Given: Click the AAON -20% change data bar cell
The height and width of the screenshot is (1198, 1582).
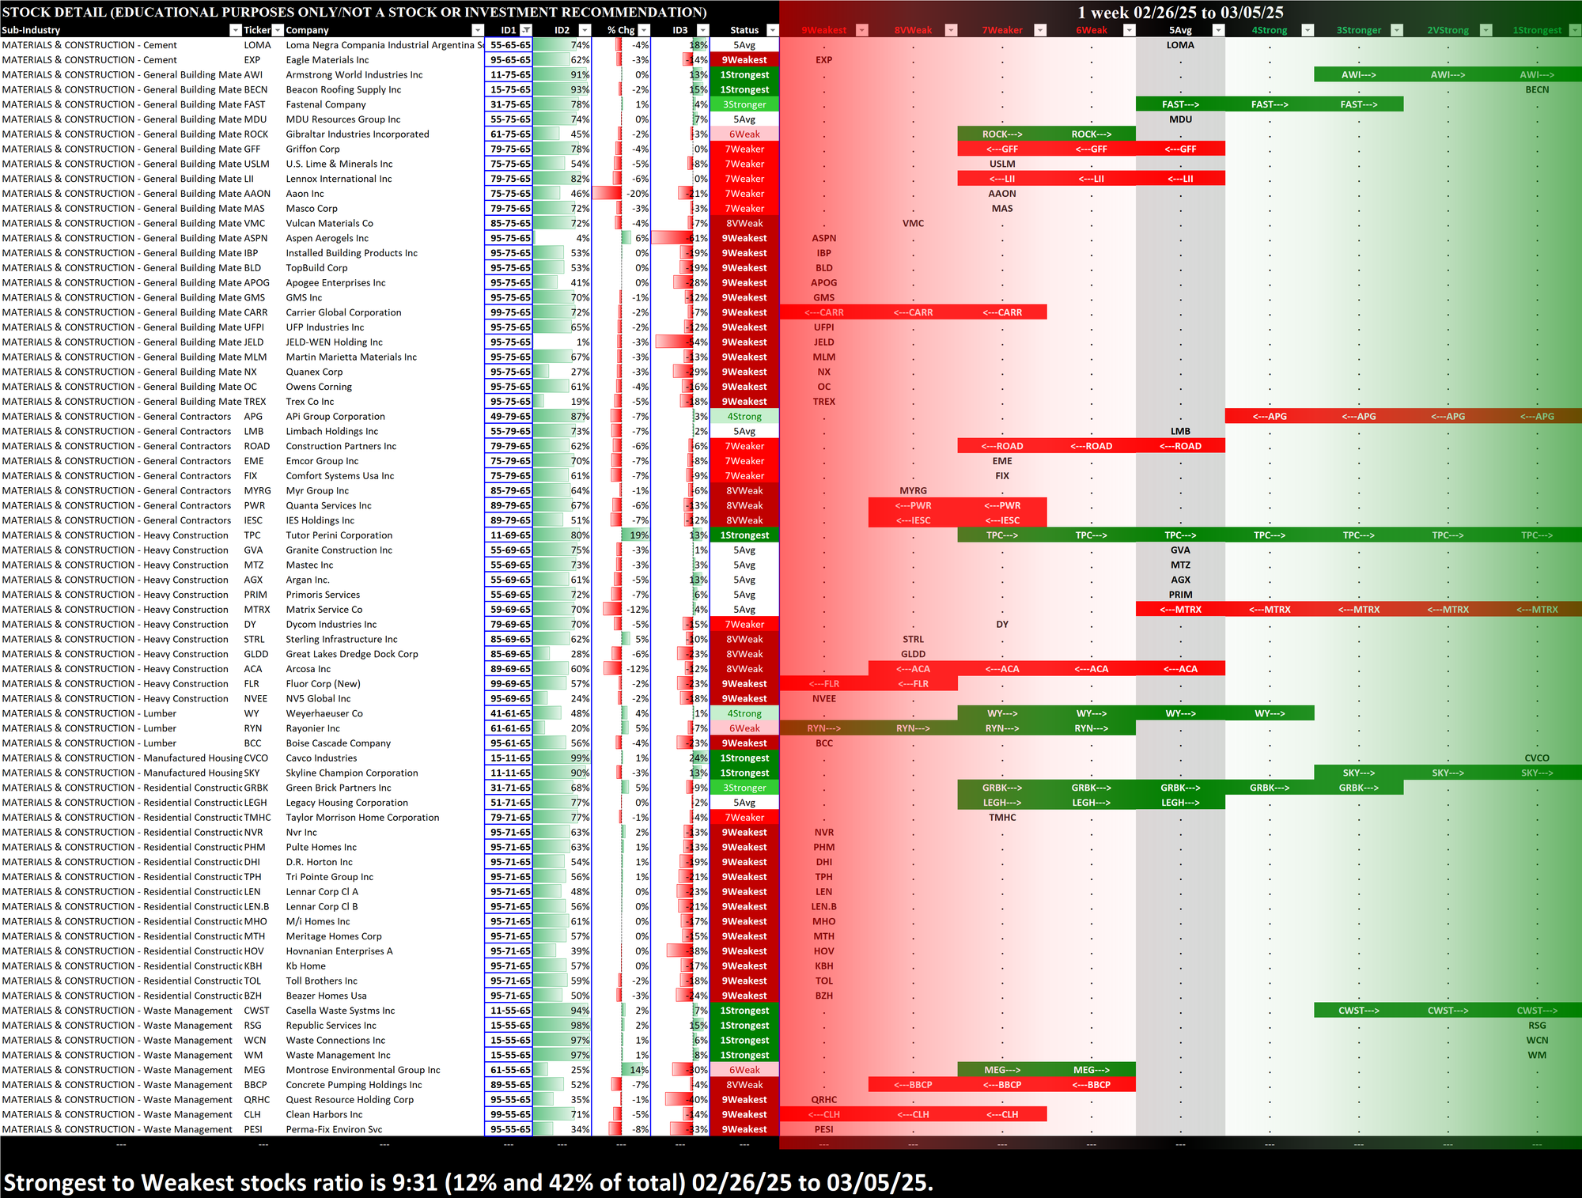Looking at the screenshot, I should pos(621,194).
